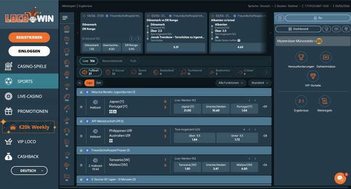351x189 pixels.
Task: Click the Du account button
Action: click(318, 18)
